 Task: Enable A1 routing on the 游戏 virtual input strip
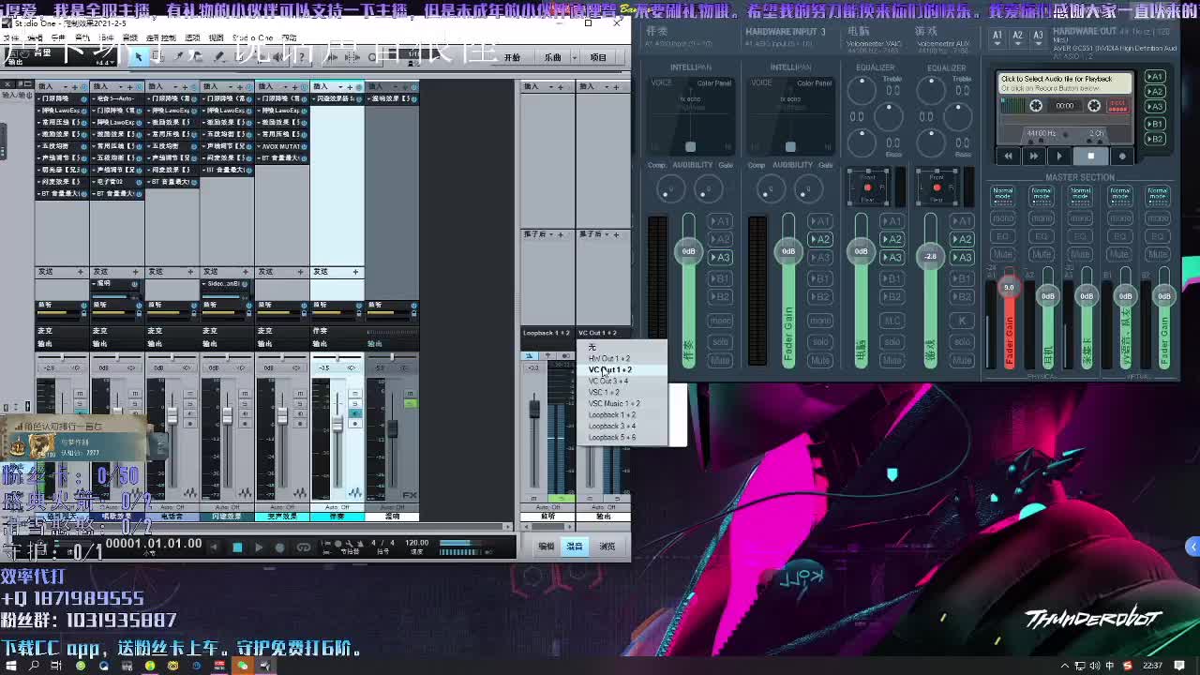[x=962, y=221]
